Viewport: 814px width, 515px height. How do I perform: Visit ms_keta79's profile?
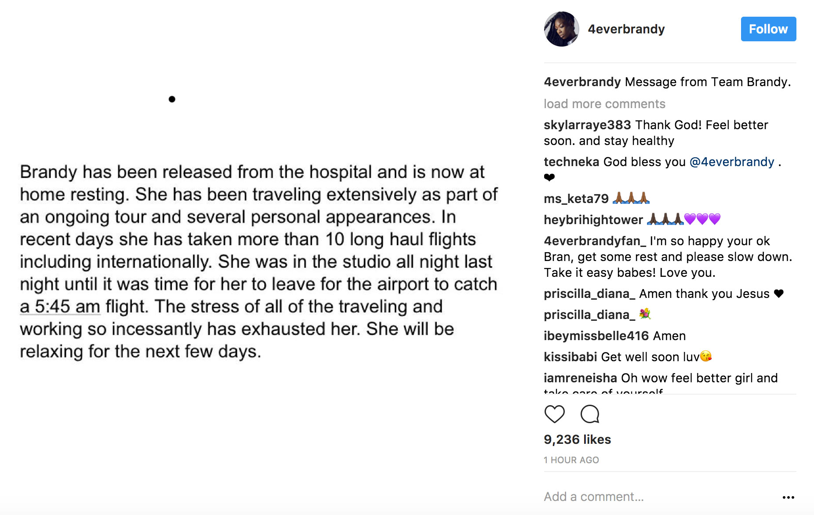click(576, 199)
